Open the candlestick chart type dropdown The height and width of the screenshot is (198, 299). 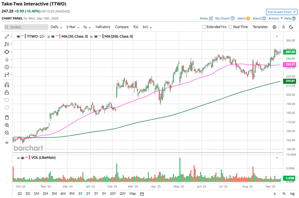(x=87, y=27)
